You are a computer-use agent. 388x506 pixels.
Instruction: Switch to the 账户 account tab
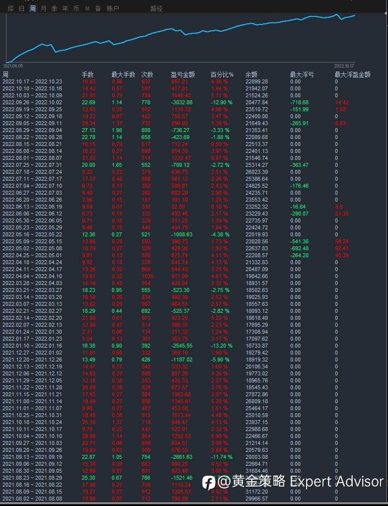point(113,9)
